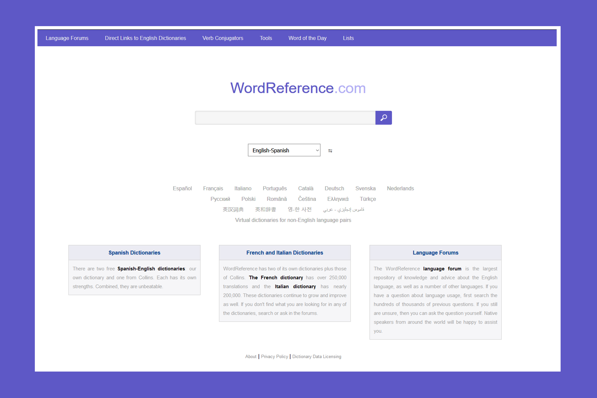Open the Tools menu

tap(266, 38)
